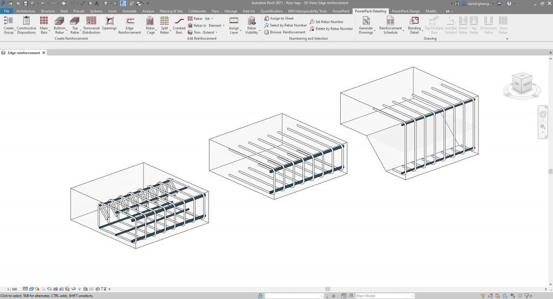The image size is (553, 299).
Task: Switch to the Annotate ribbon tab
Action: 130,11
